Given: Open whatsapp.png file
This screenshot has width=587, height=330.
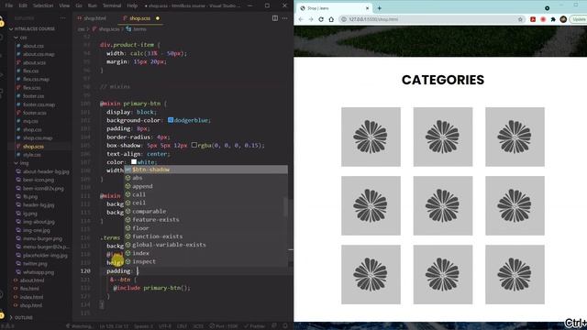Looking at the screenshot, I should click(x=39, y=272).
